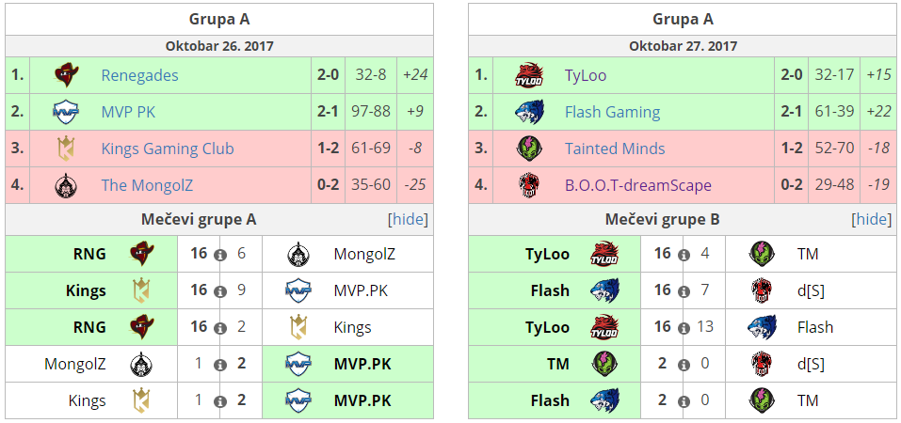Click the Tainted Minds logo in standings
901x423 pixels.
pyautogui.click(x=529, y=149)
